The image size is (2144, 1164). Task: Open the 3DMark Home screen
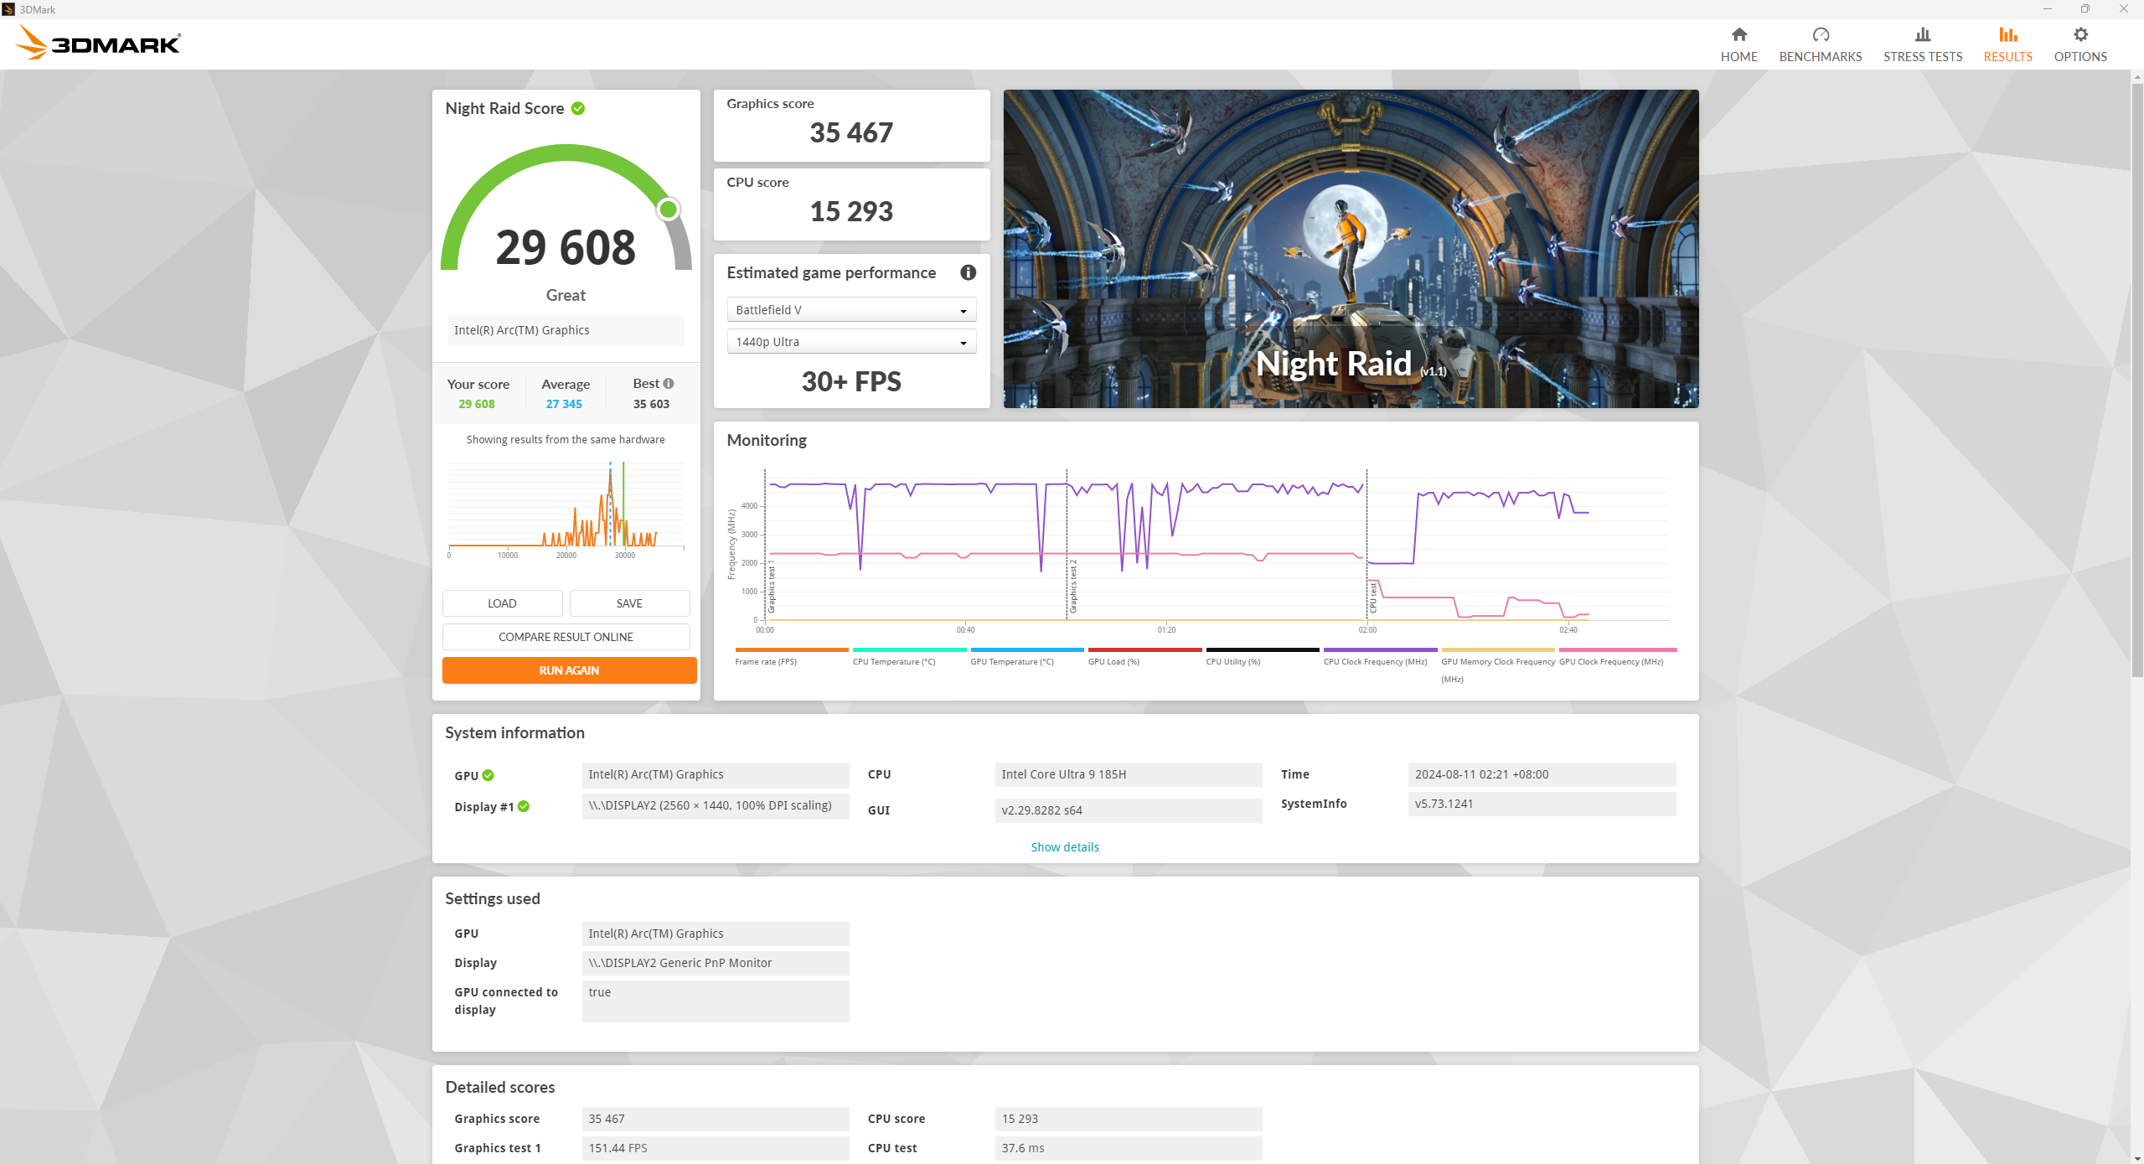click(1738, 44)
